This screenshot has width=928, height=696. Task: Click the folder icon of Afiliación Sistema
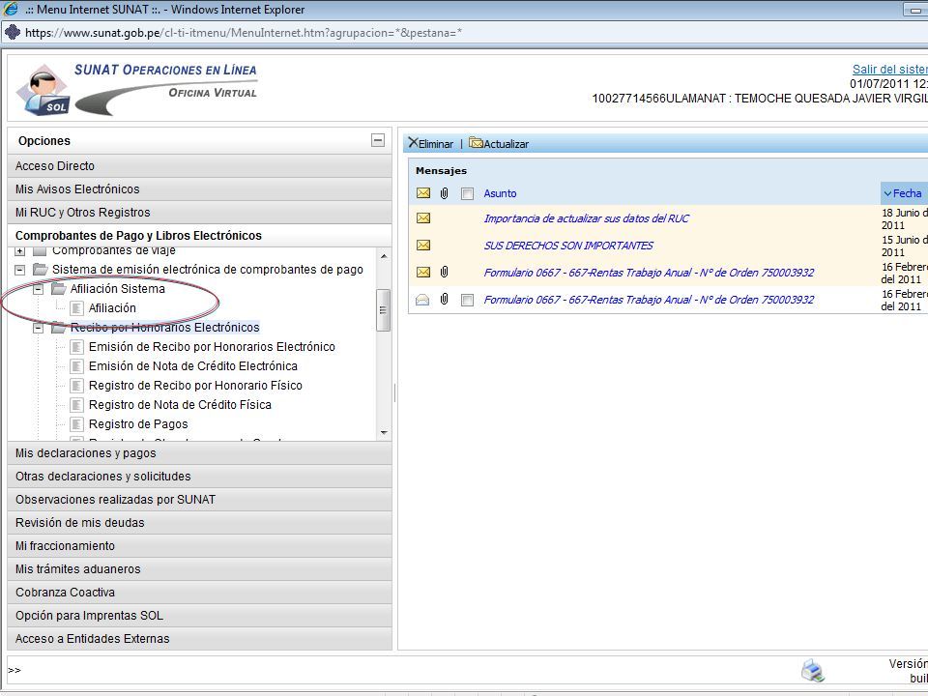click(59, 289)
